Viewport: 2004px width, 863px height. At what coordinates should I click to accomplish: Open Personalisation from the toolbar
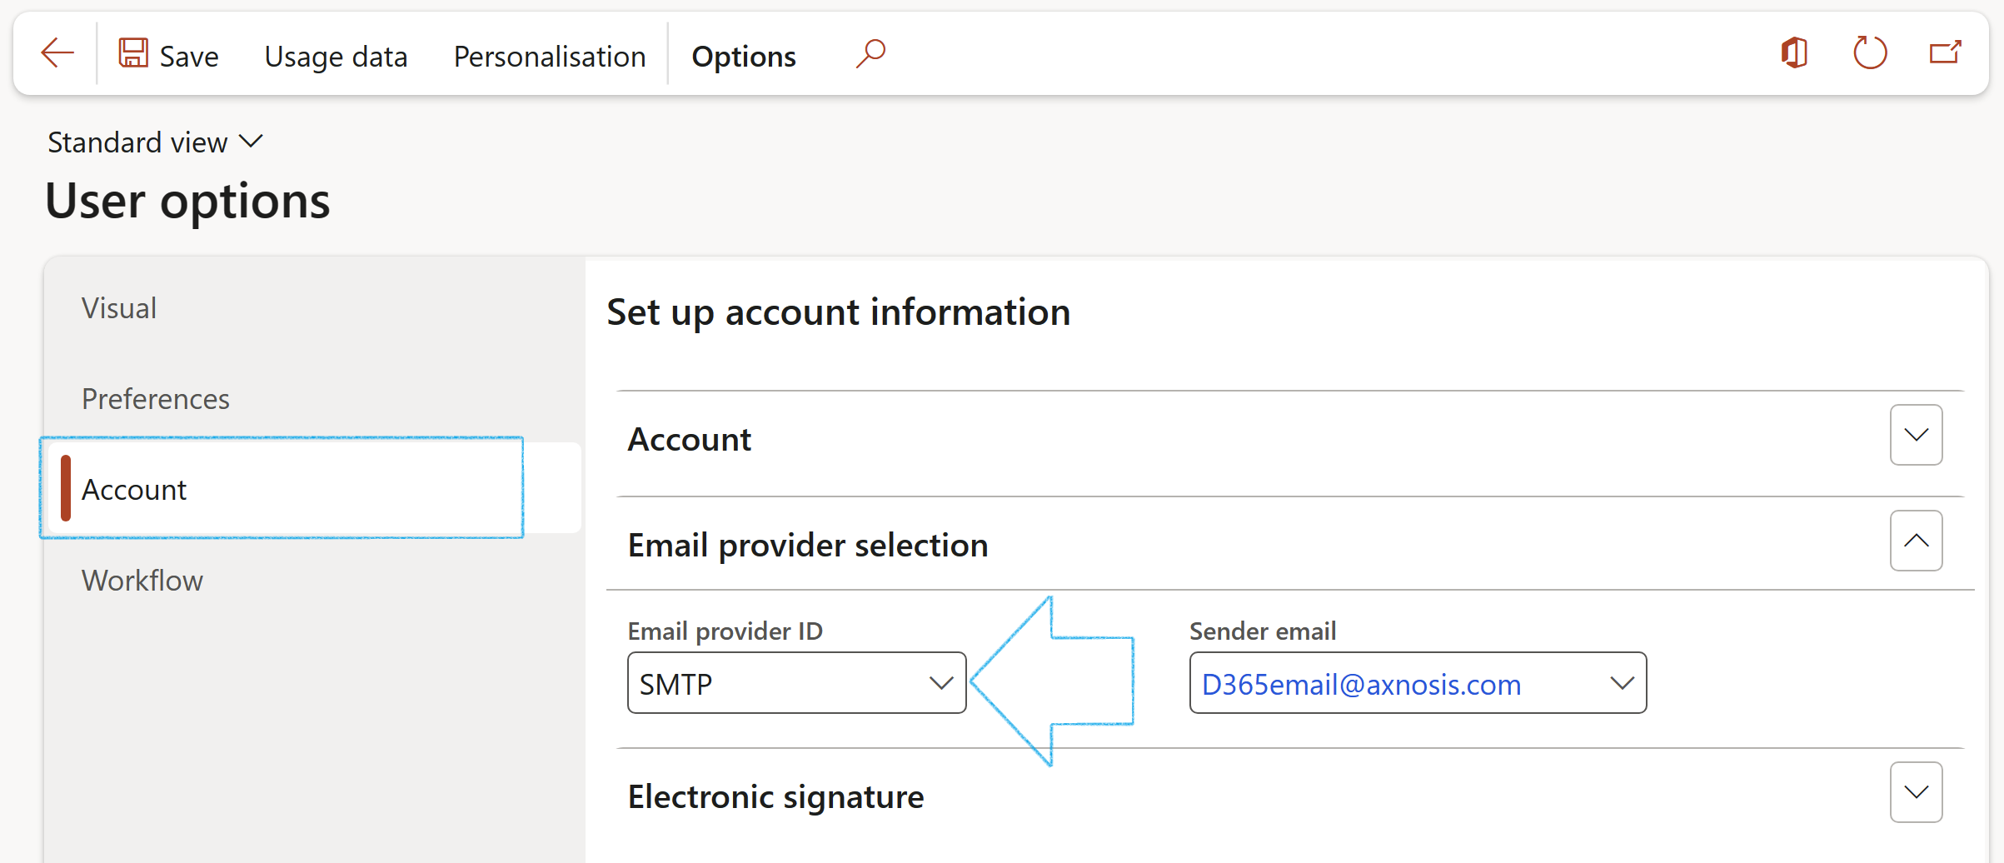point(550,57)
